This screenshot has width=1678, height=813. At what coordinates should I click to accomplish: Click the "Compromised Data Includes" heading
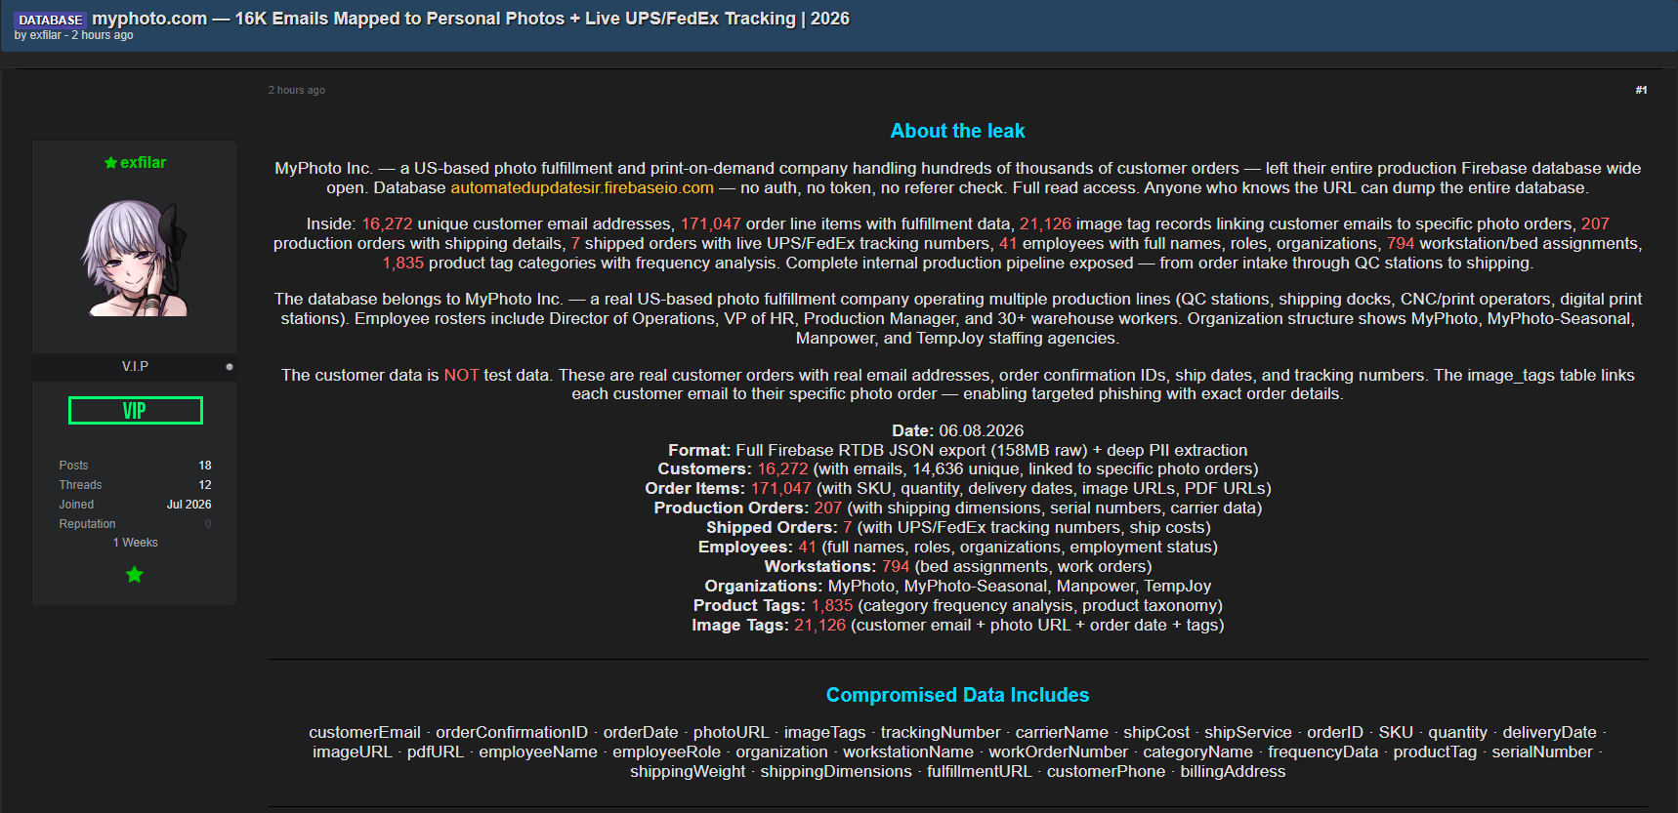[957, 695]
